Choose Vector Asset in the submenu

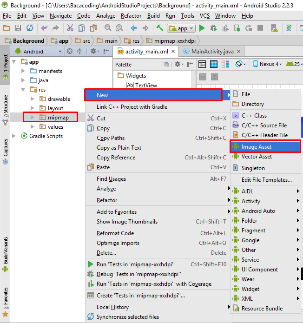pyautogui.click(x=265, y=157)
